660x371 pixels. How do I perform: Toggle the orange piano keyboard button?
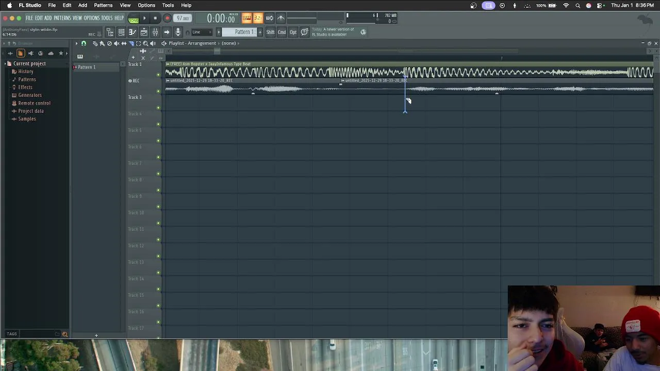coord(247,18)
